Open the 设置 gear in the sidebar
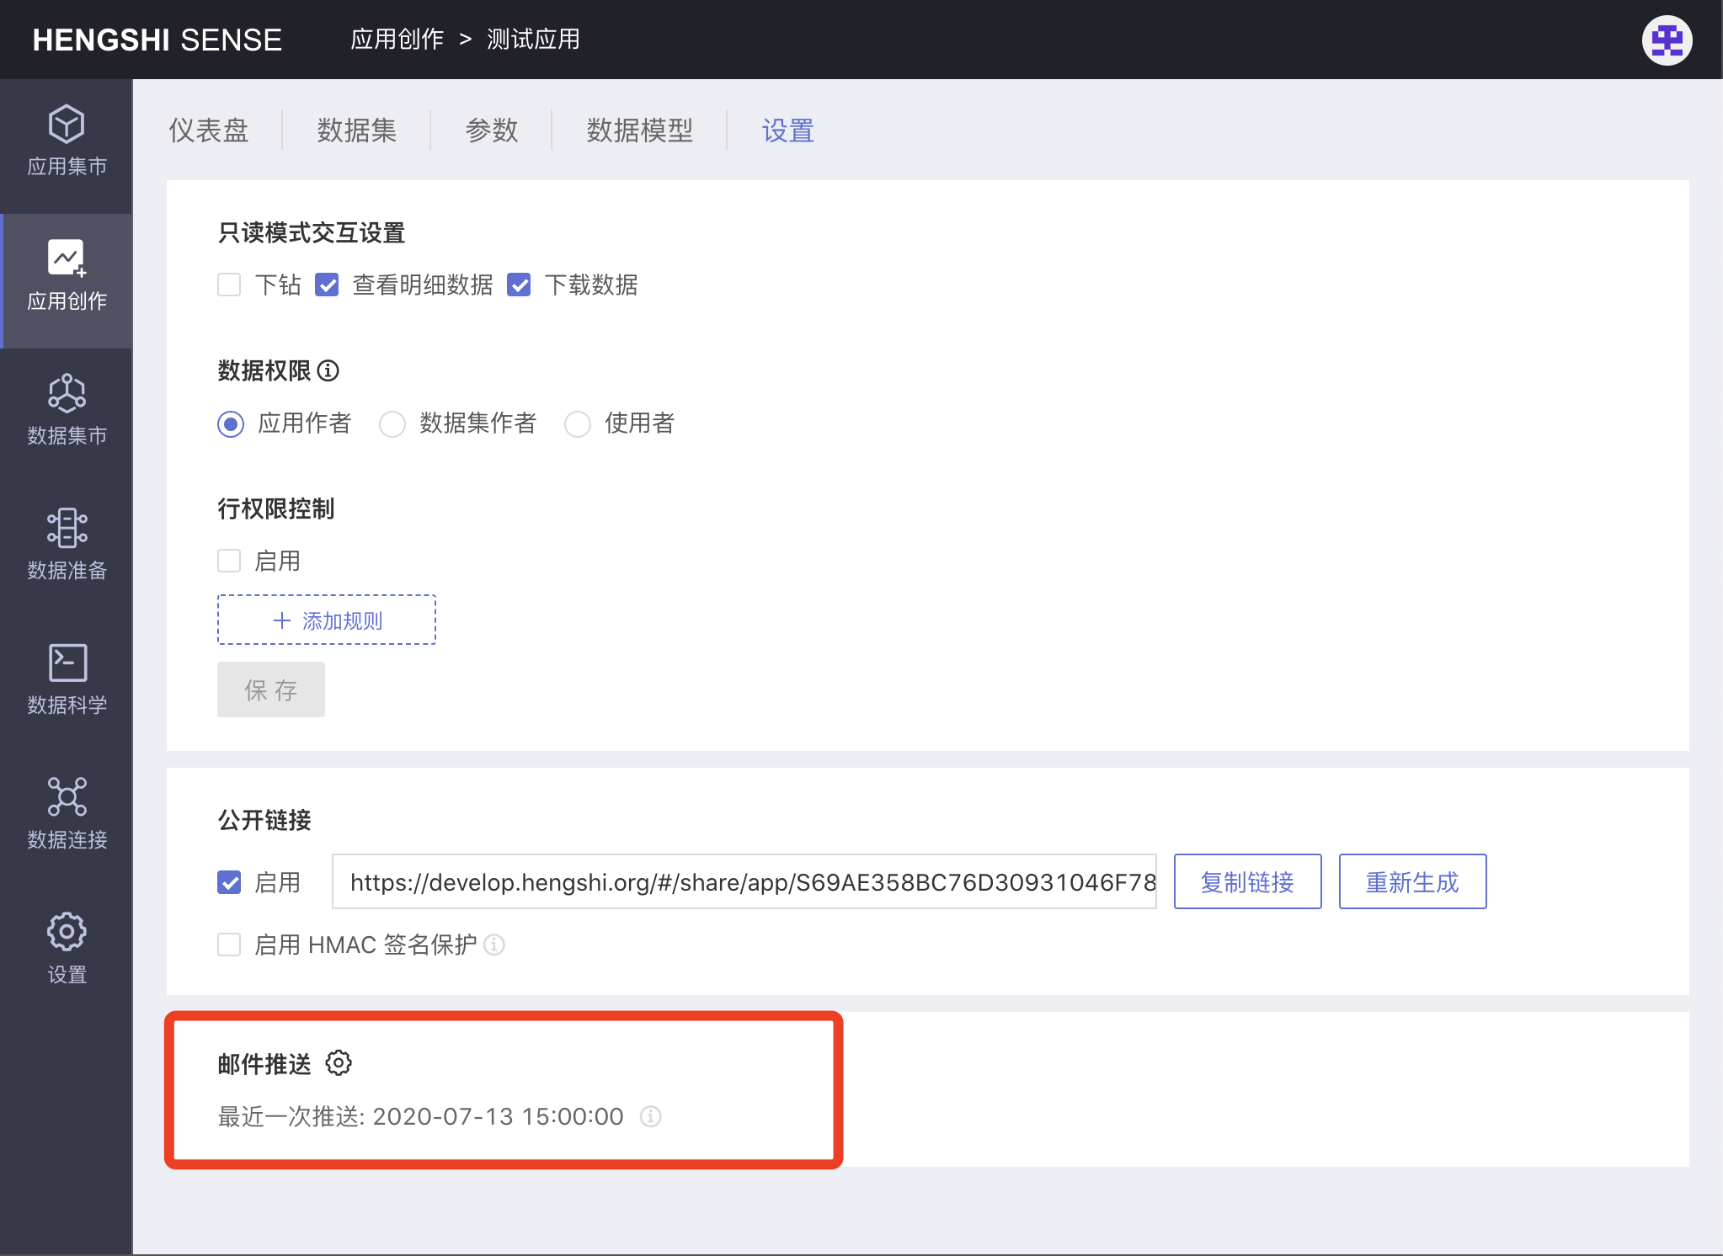Screen dimensions: 1723x1256 pyautogui.click(x=67, y=949)
